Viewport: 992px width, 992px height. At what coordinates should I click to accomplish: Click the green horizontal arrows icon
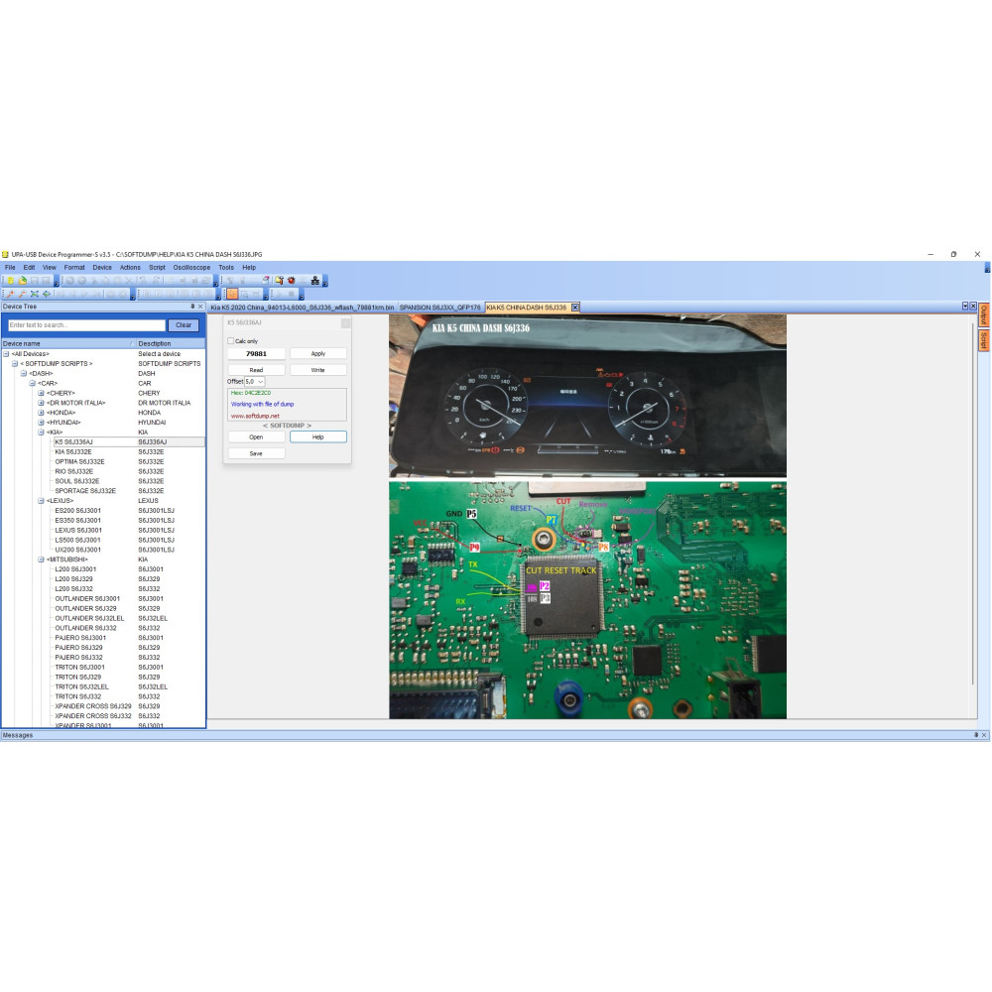click(x=47, y=294)
